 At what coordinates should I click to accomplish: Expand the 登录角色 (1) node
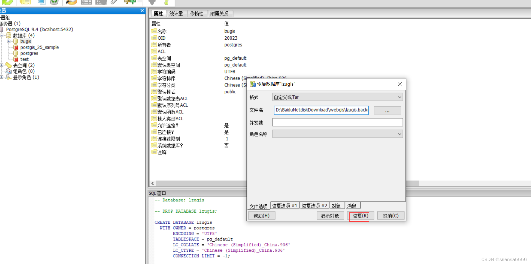coord(1,77)
